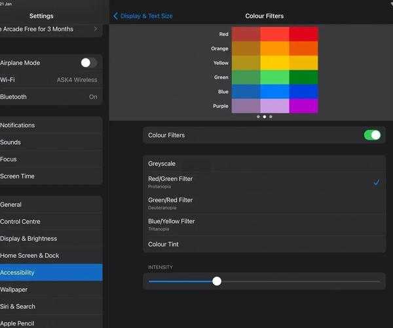Tap the back chevron to Display & Text Size
The width and height of the screenshot is (393, 328).
116,16
